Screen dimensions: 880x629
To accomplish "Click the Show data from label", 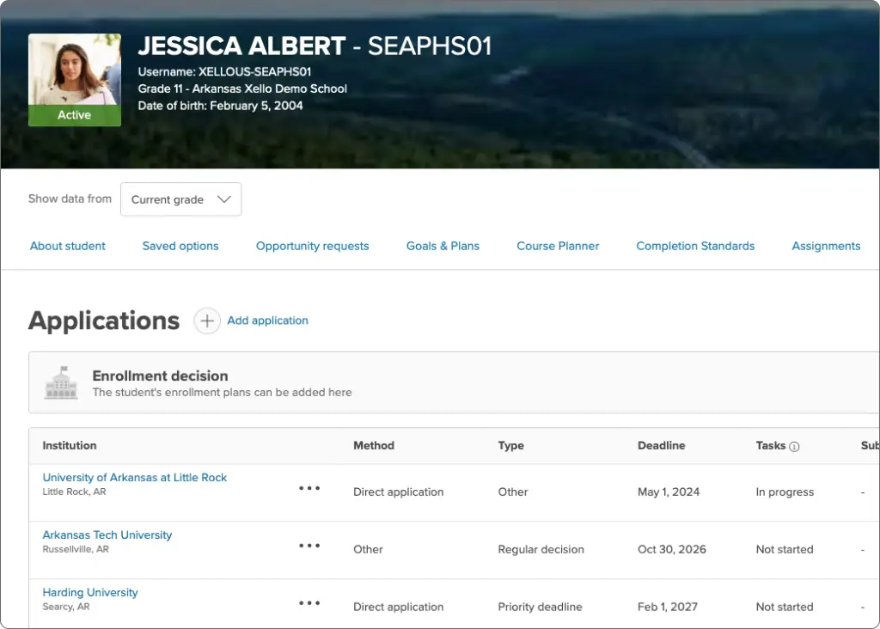I will tap(70, 198).
